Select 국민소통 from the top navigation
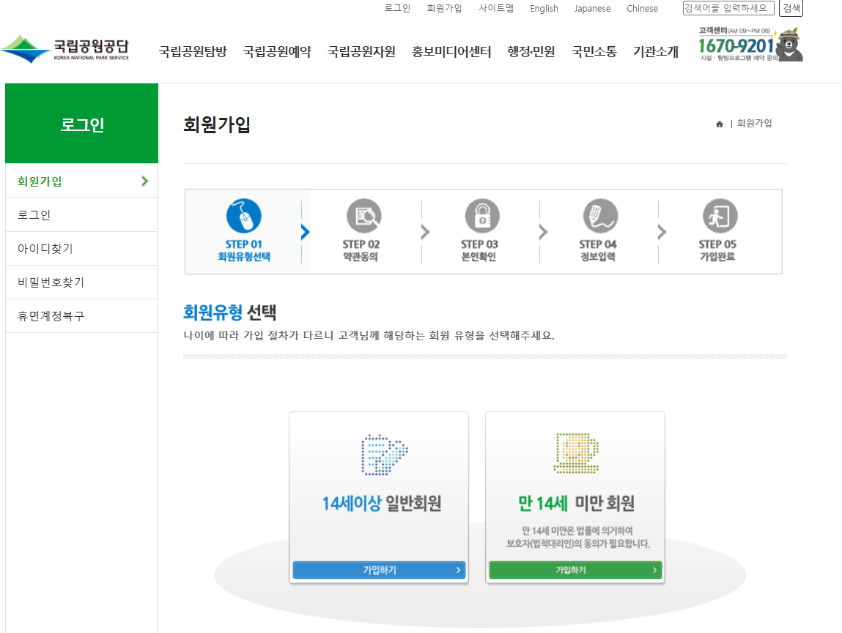The image size is (842, 633). [593, 52]
